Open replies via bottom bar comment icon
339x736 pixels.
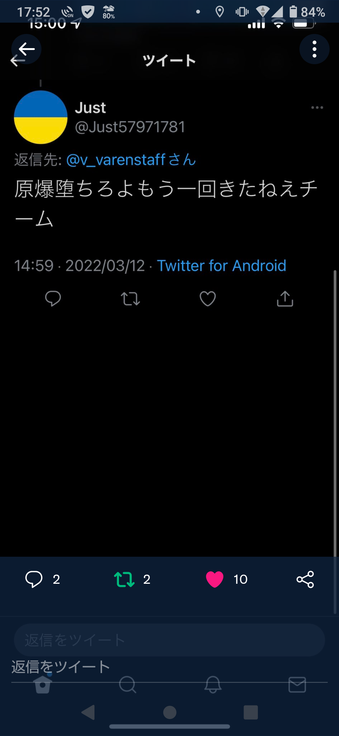34,579
